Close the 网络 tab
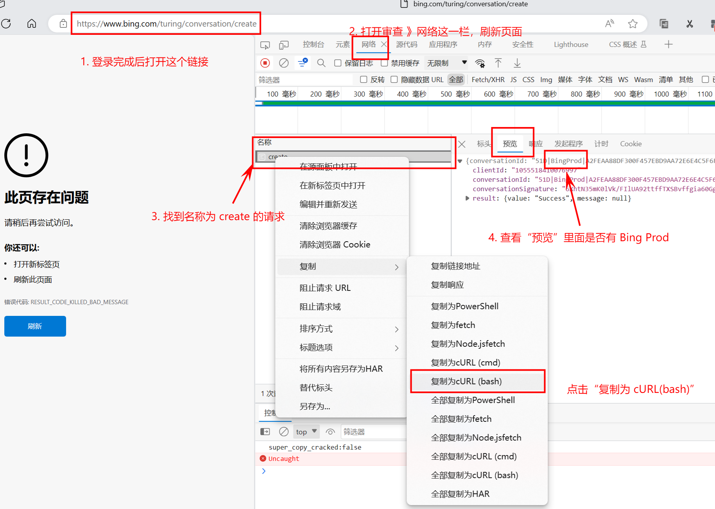This screenshot has width=715, height=509. 384,44
